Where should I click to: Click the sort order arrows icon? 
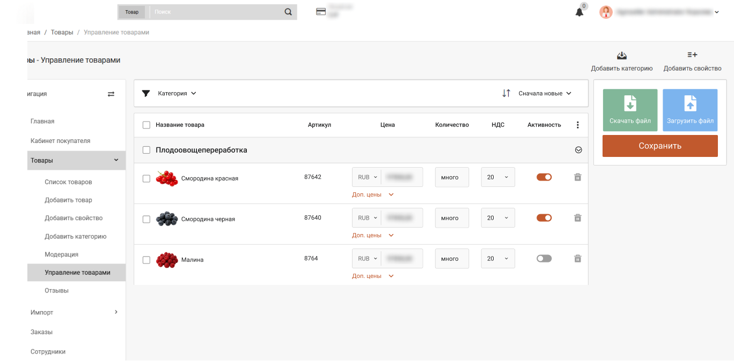click(x=506, y=93)
